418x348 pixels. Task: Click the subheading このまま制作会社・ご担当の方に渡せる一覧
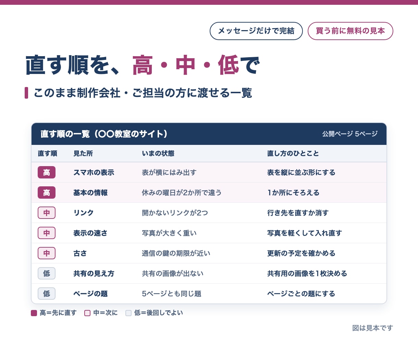click(143, 93)
